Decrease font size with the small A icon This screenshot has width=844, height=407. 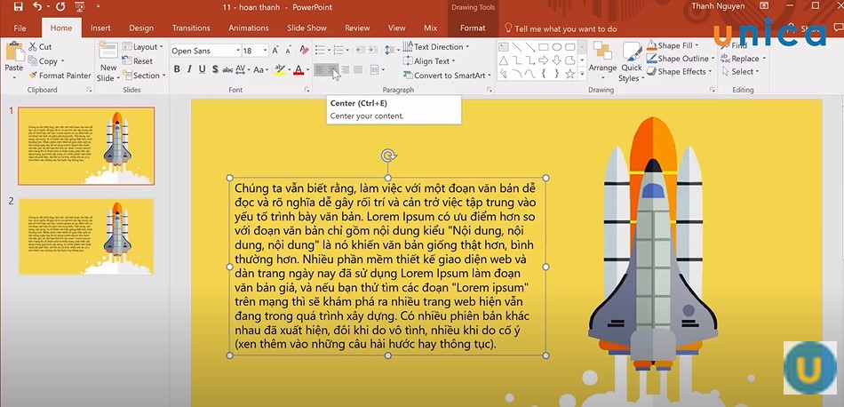point(290,51)
